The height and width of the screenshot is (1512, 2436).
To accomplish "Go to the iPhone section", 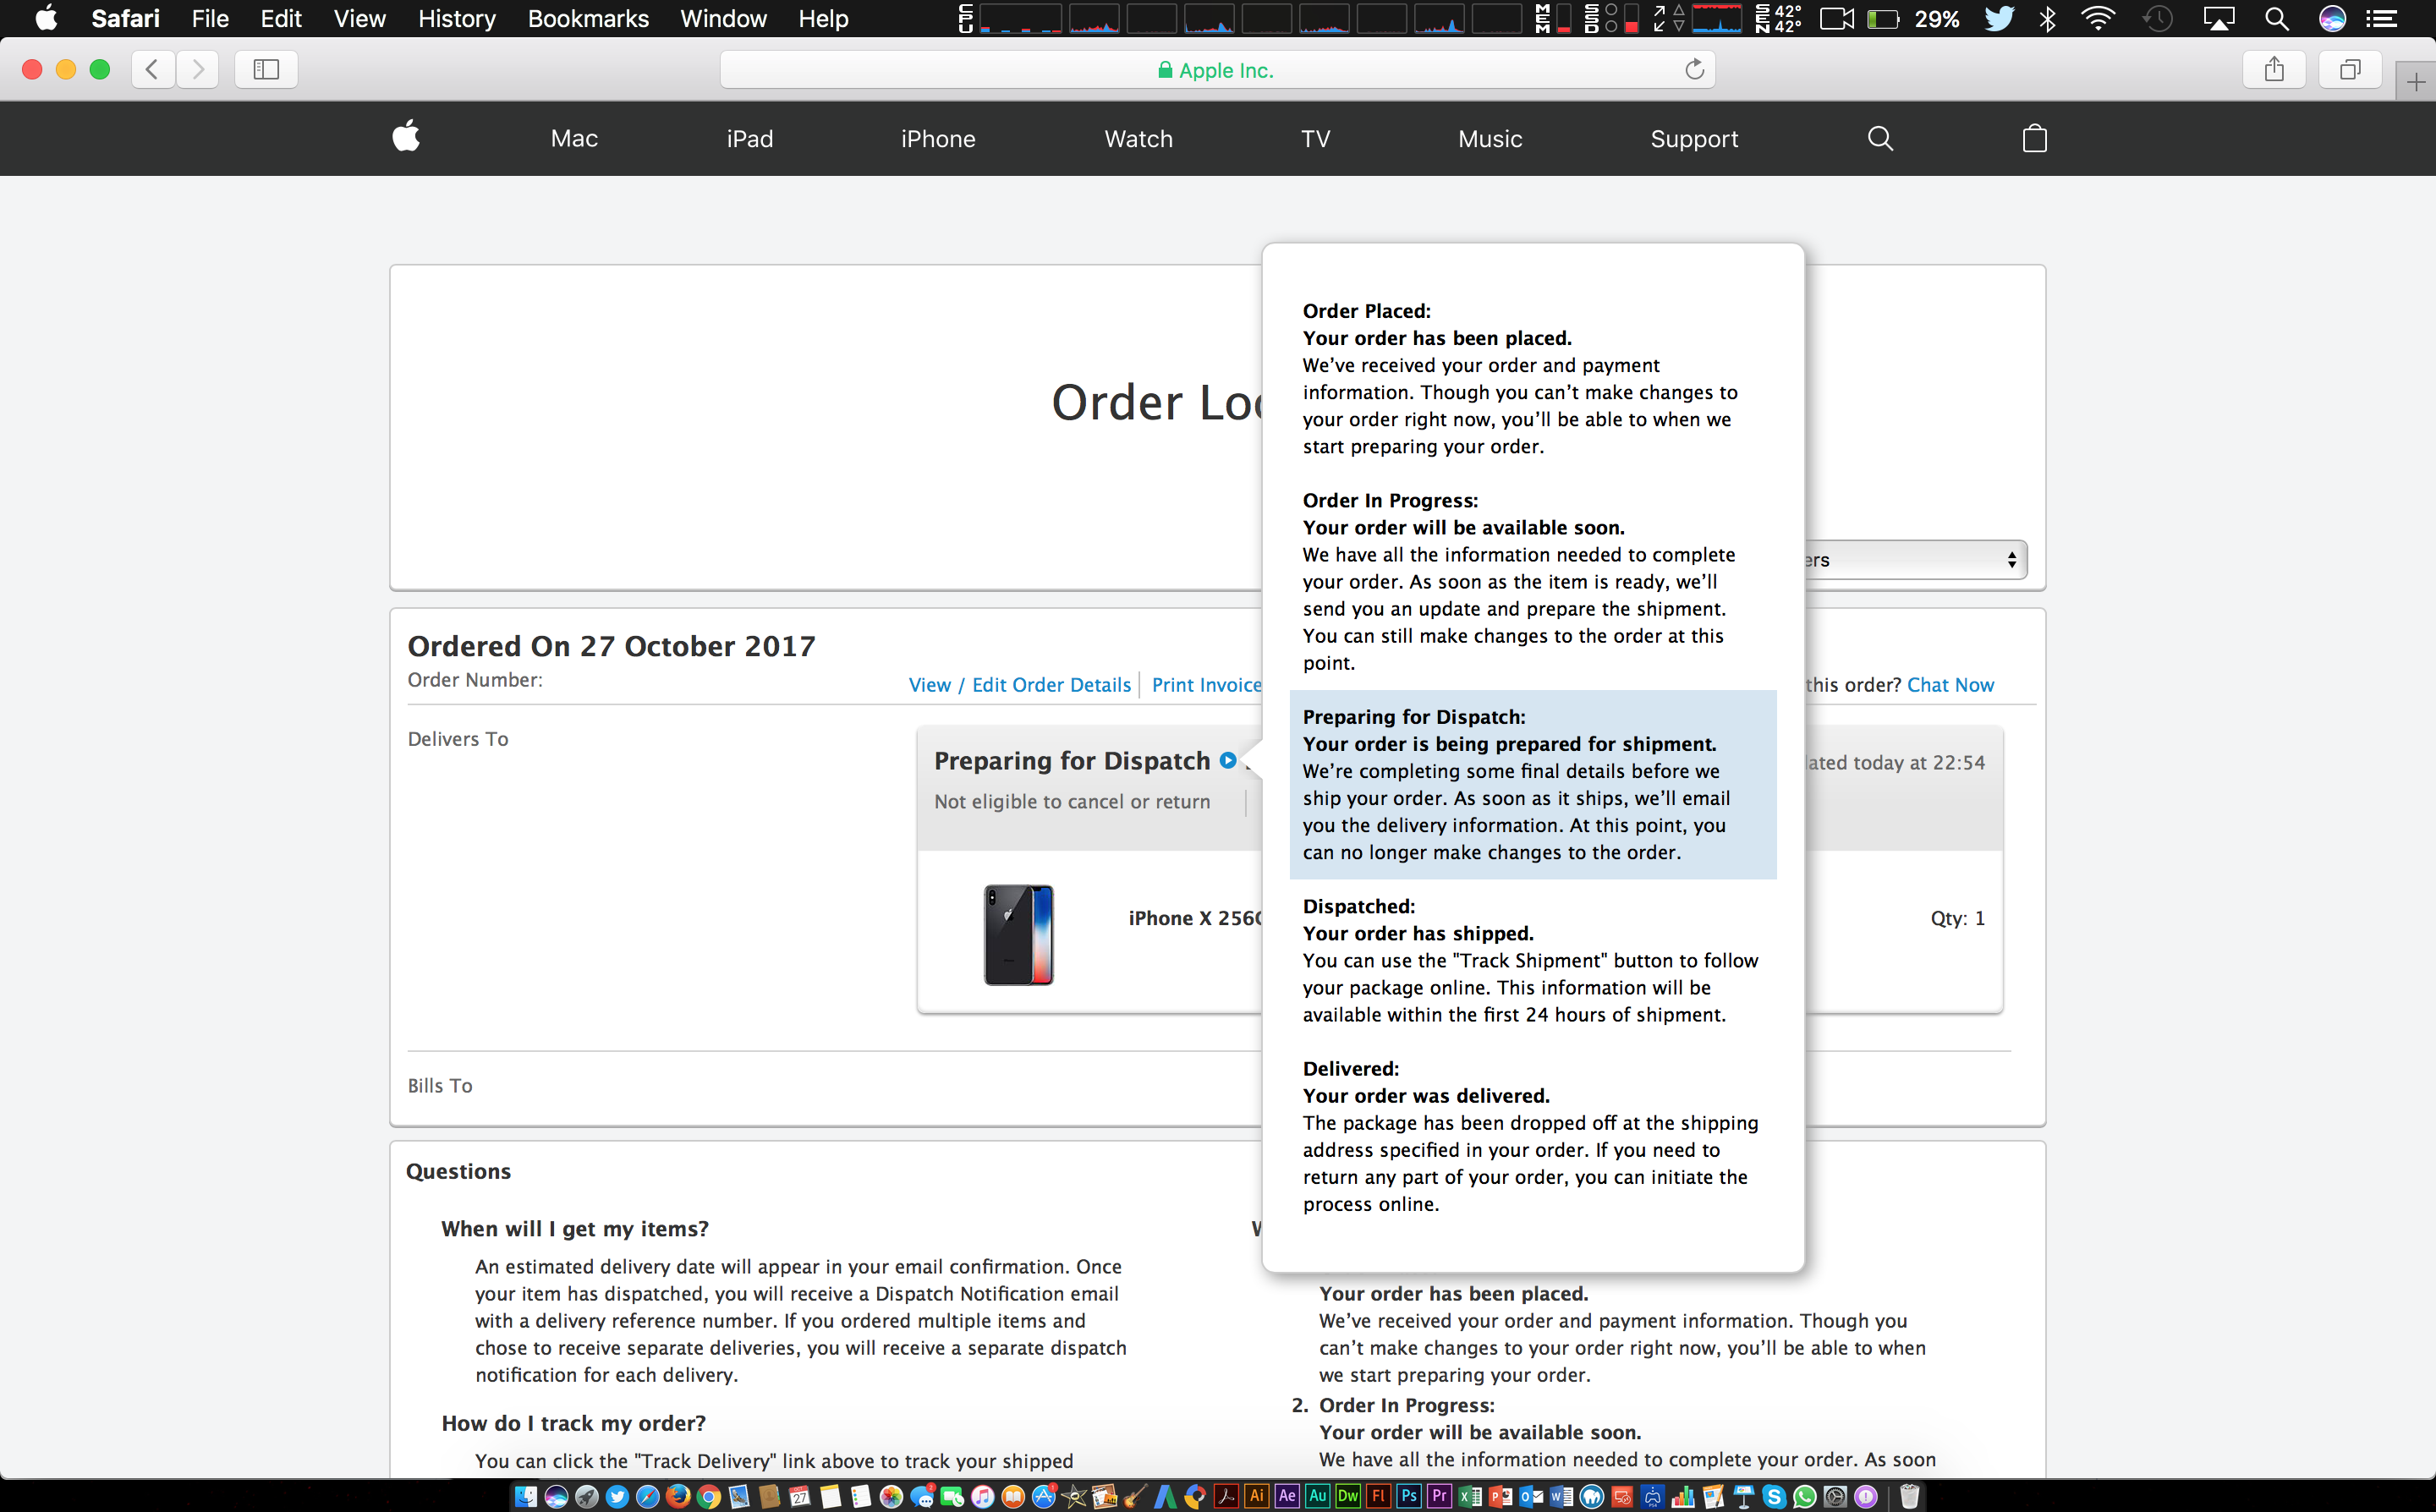I will (938, 139).
